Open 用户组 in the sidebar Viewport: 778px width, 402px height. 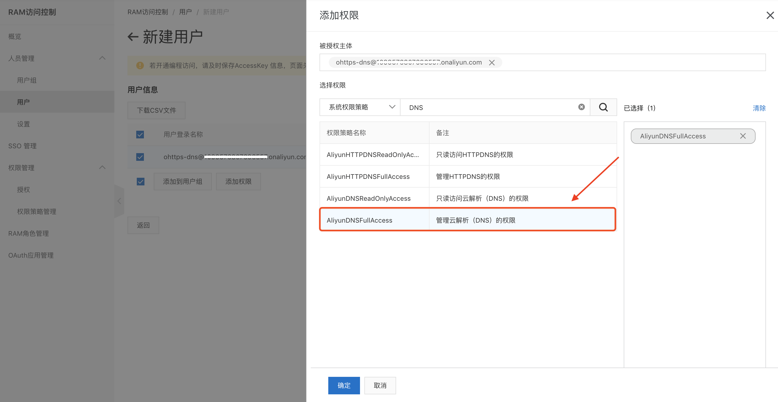(x=27, y=80)
